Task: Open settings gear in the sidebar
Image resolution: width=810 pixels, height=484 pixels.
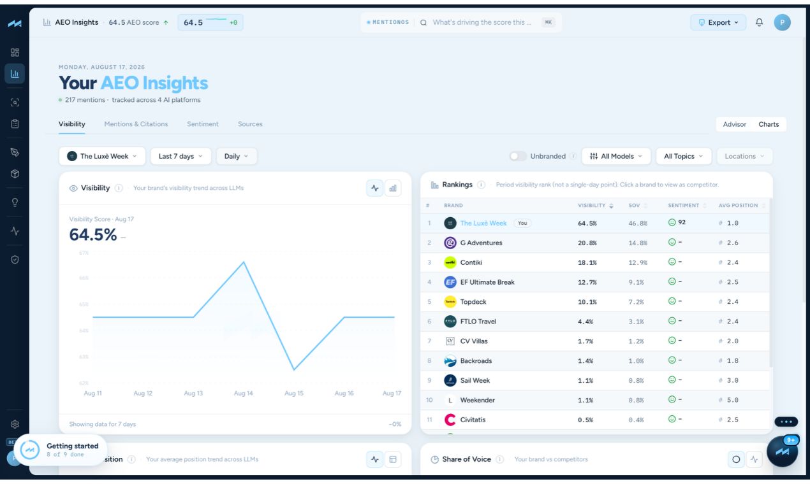Action: click(15, 424)
